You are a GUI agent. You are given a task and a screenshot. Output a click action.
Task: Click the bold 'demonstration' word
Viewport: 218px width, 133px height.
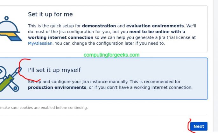[98, 26]
